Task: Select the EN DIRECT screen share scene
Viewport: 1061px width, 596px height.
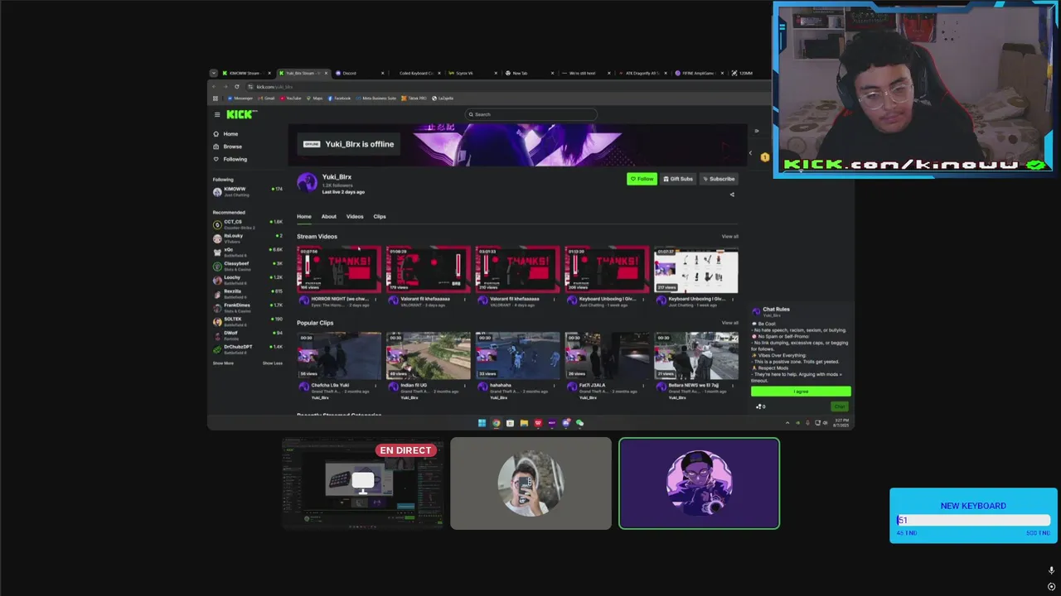Action: [x=363, y=483]
